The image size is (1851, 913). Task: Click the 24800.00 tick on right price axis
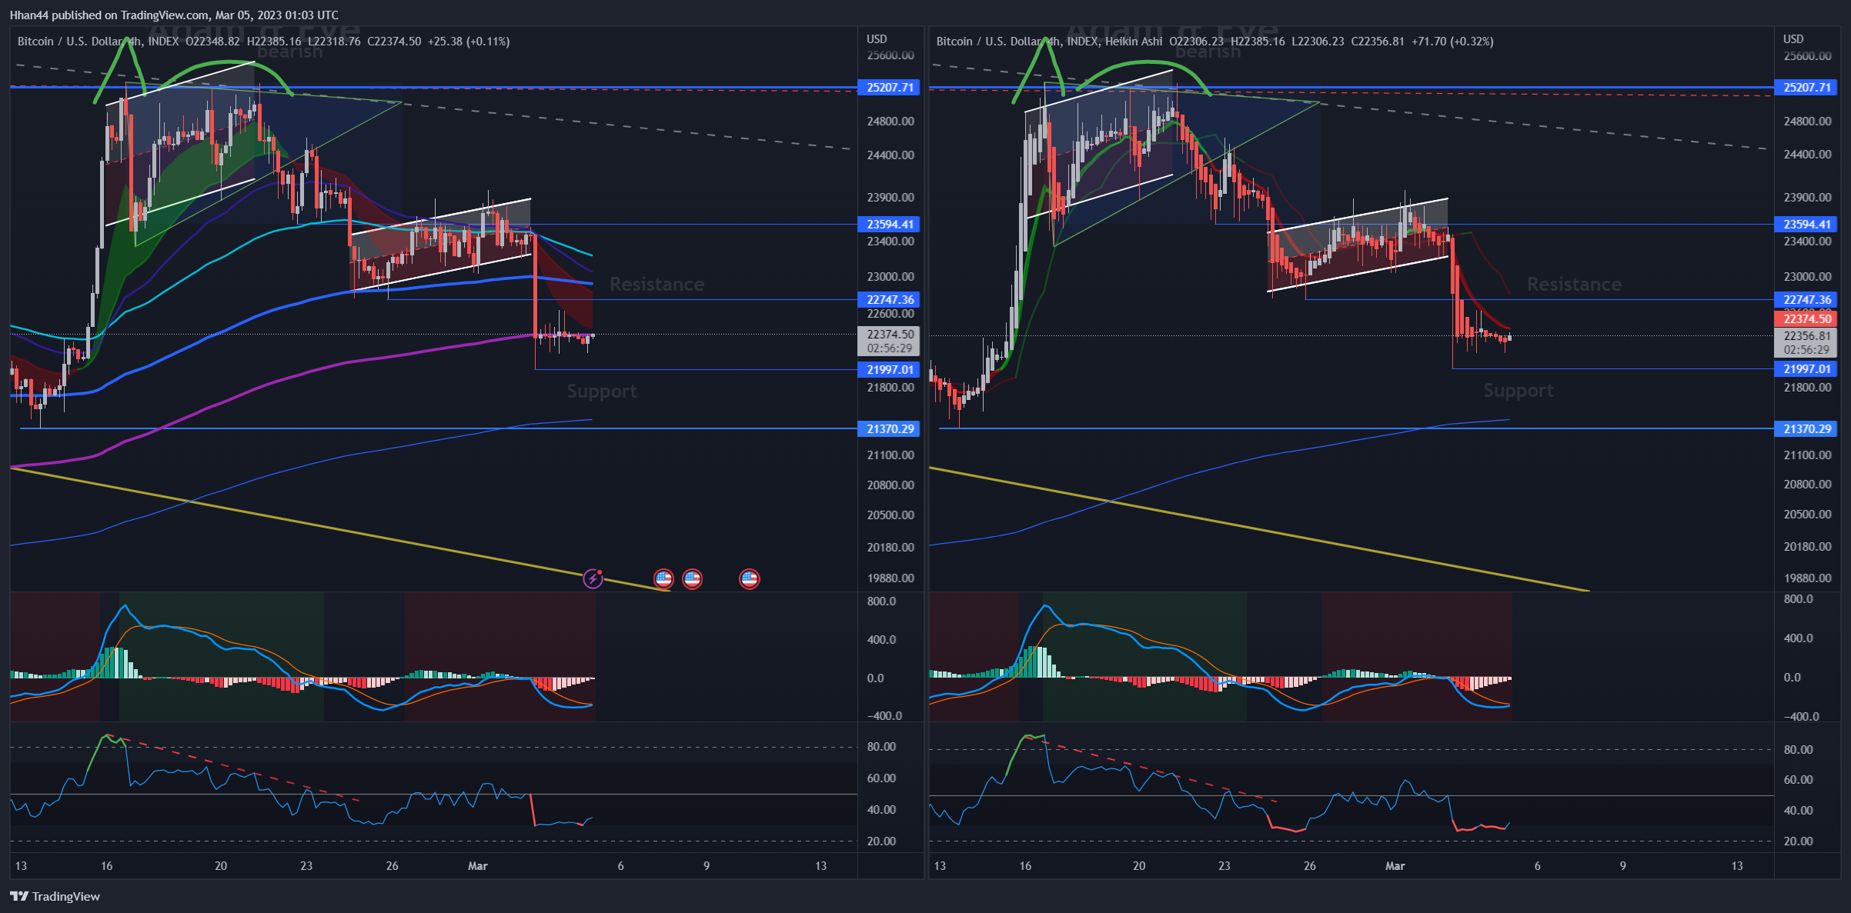tap(1807, 122)
